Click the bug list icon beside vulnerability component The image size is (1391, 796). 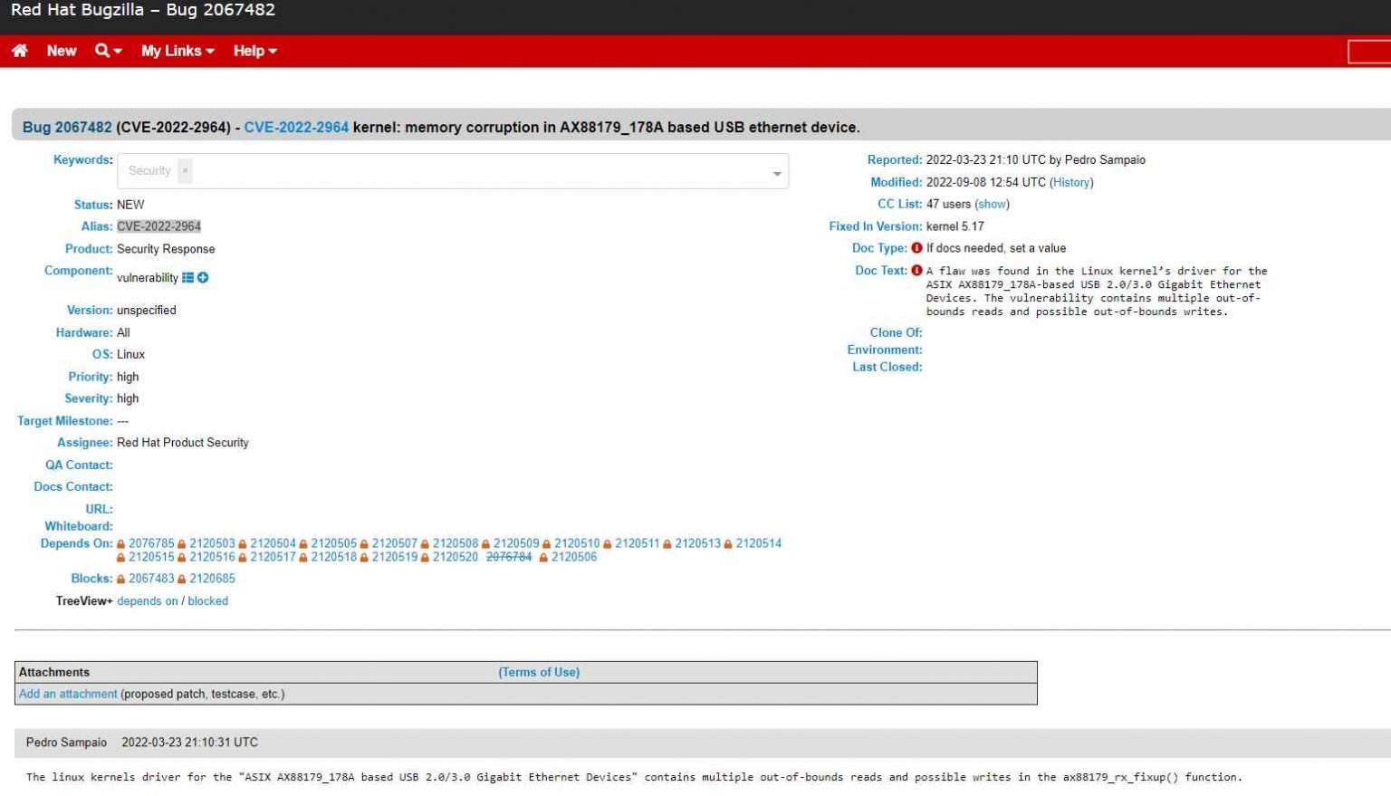(187, 277)
